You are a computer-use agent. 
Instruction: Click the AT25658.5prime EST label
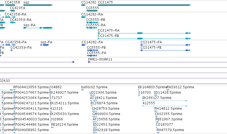click(x=106, y=119)
